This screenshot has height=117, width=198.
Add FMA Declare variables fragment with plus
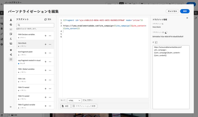(x=45, y=36)
